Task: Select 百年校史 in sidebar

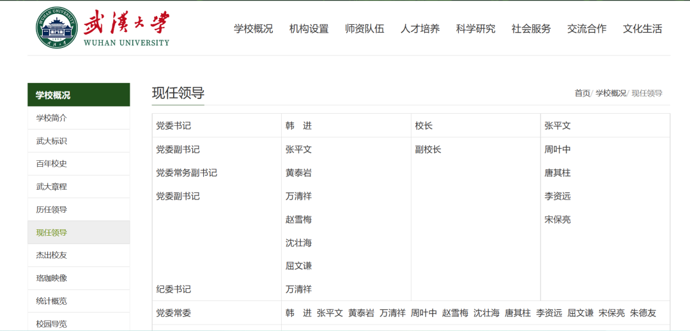Action: pos(79,164)
